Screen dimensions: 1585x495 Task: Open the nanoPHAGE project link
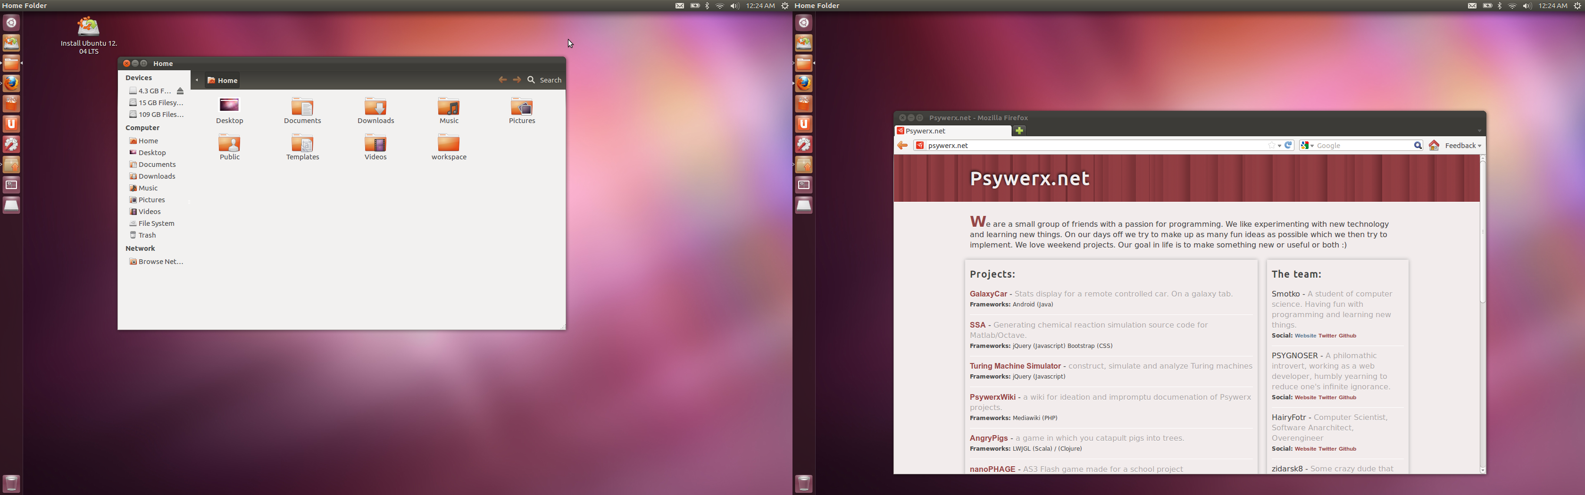pyautogui.click(x=993, y=469)
